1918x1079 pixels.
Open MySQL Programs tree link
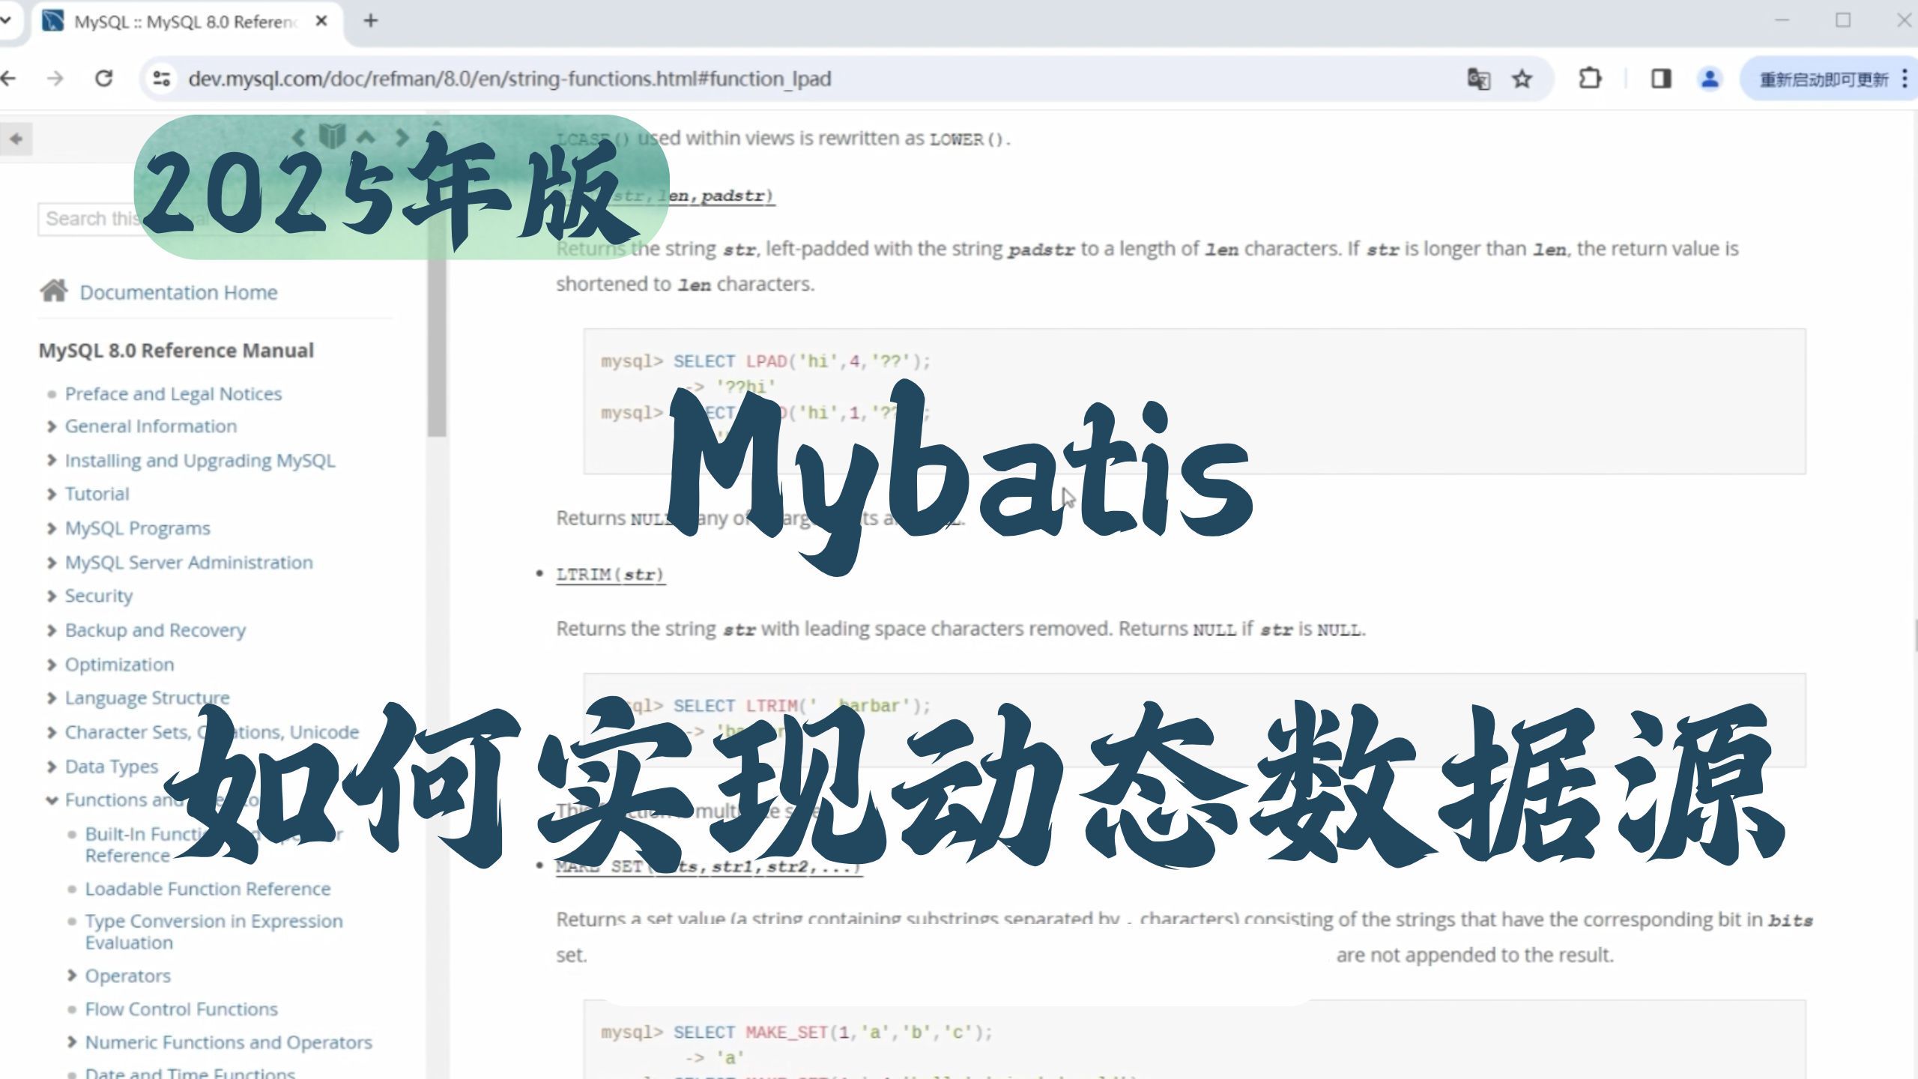pos(137,528)
